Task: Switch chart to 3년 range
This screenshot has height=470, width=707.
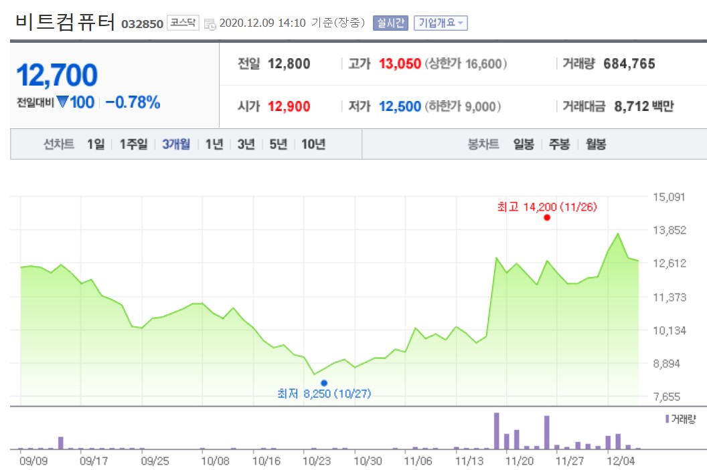Action: [x=246, y=144]
